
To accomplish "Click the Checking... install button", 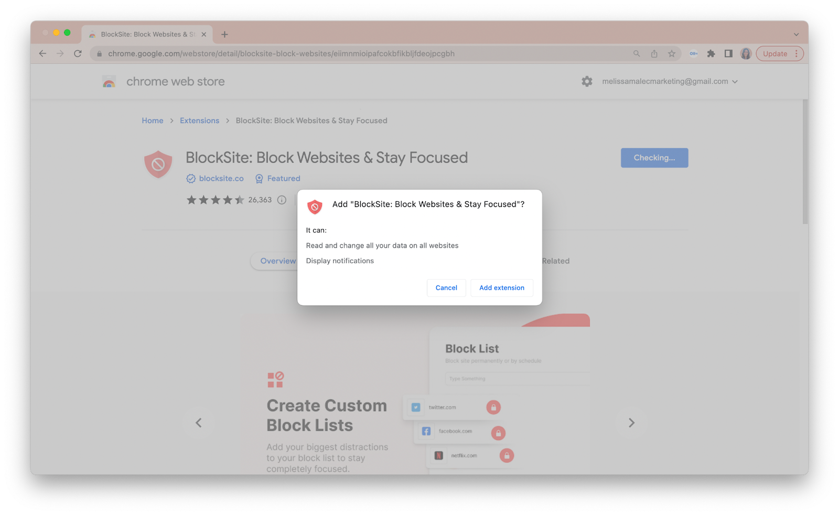I will (654, 158).
